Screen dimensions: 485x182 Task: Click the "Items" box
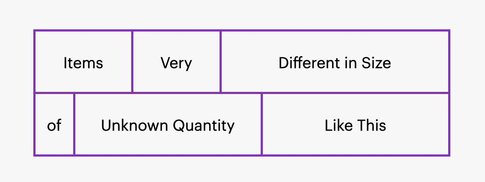click(83, 63)
